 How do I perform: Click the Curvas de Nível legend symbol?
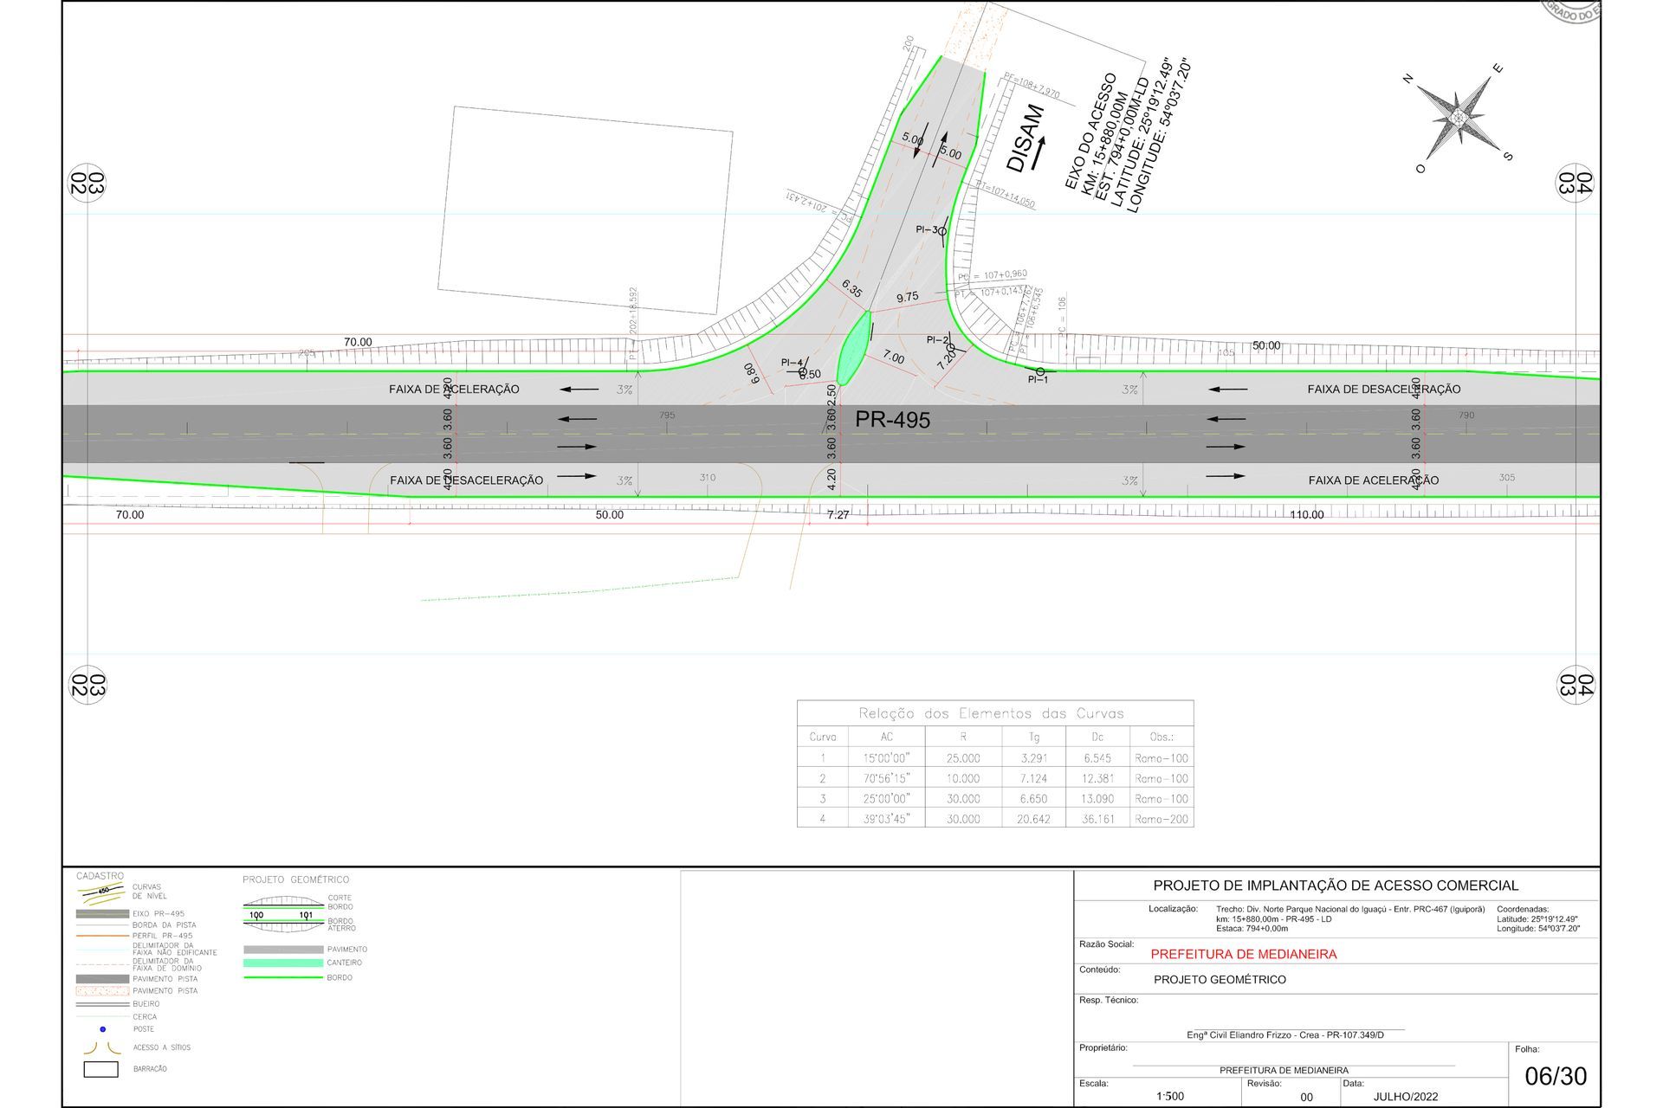(x=104, y=891)
